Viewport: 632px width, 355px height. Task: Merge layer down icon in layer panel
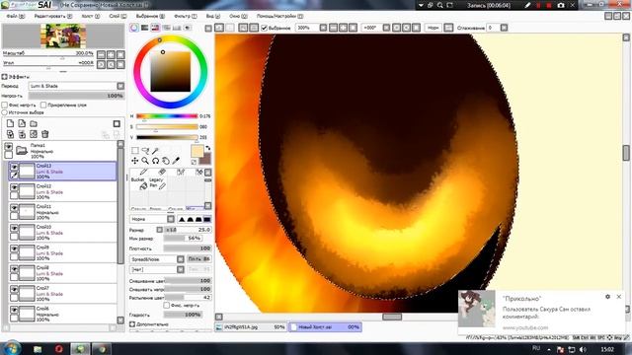[22, 134]
